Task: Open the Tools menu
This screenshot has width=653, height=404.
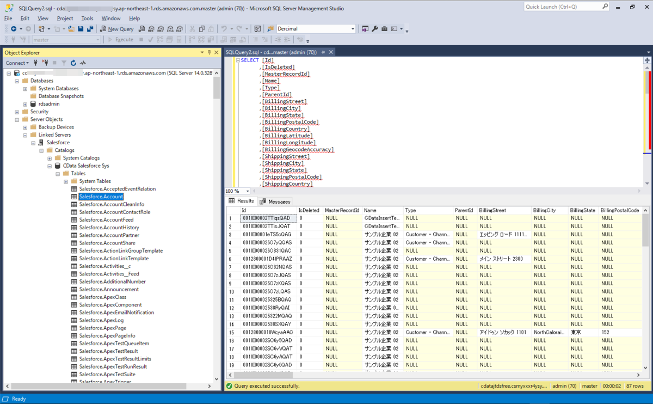Action: point(87,19)
